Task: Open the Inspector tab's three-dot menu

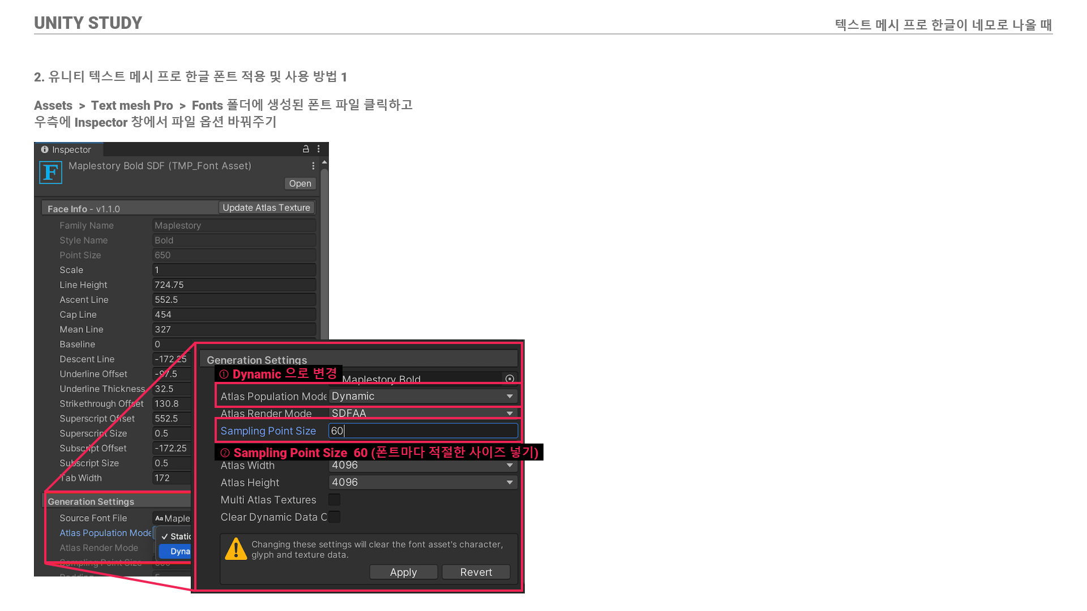Action: click(x=319, y=149)
